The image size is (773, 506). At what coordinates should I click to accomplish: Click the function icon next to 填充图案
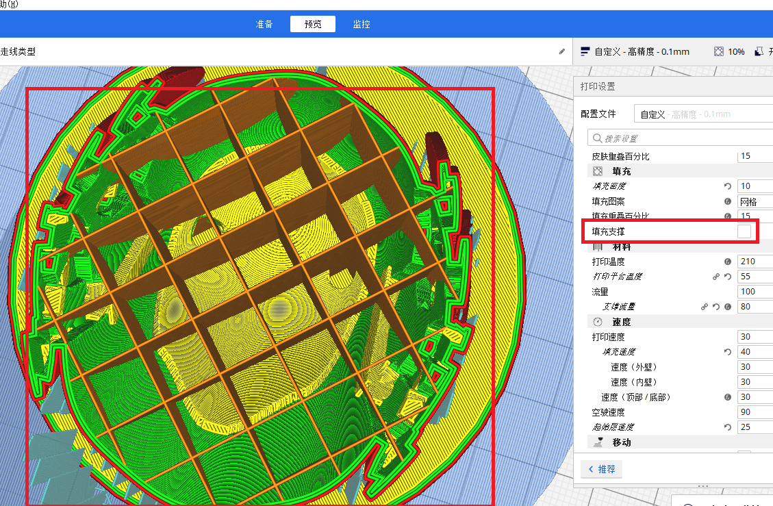(x=728, y=201)
